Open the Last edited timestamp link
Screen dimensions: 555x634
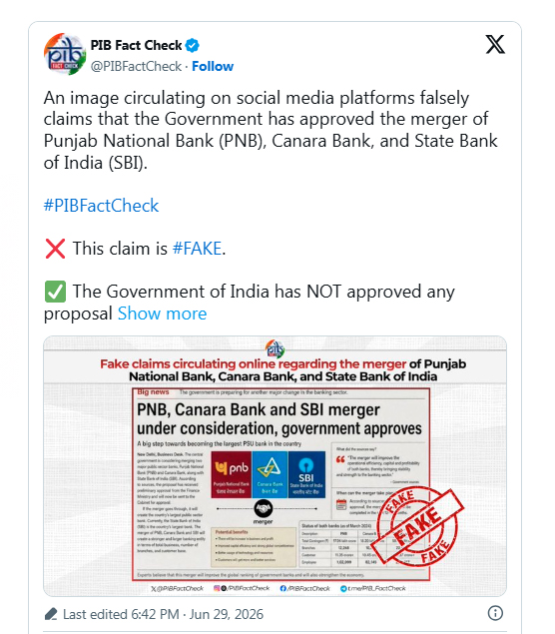(x=163, y=614)
